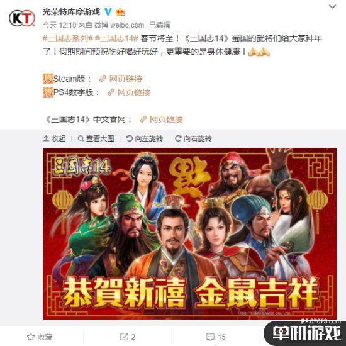The width and height of the screenshot is (346, 346).
Task: Open the post options chevron menu
Action: click(x=332, y=7)
